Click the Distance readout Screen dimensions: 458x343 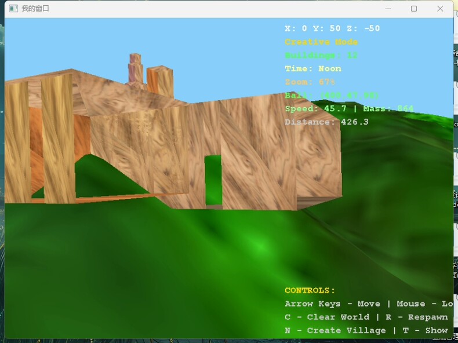[x=326, y=122]
